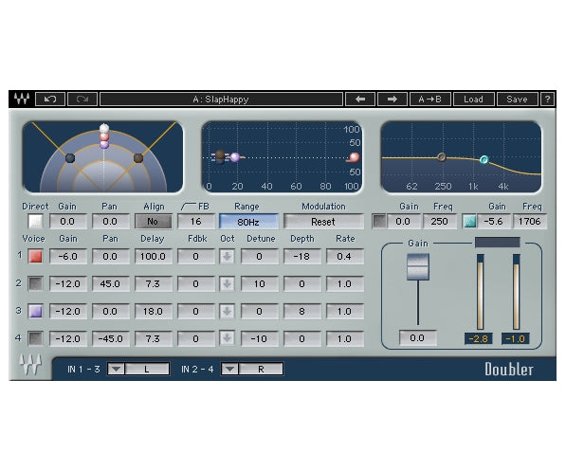Toggle Voice 2 gray on/off button

coord(35,284)
